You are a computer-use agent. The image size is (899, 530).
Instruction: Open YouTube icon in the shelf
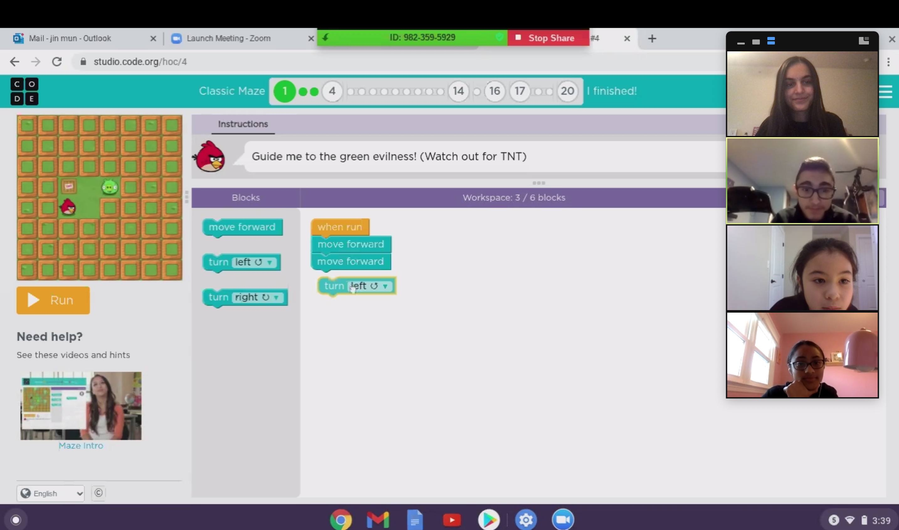(x=452, y=520)
